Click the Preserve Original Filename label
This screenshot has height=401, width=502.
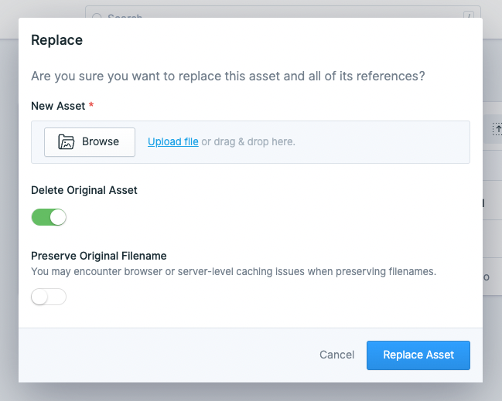[99, 256]
